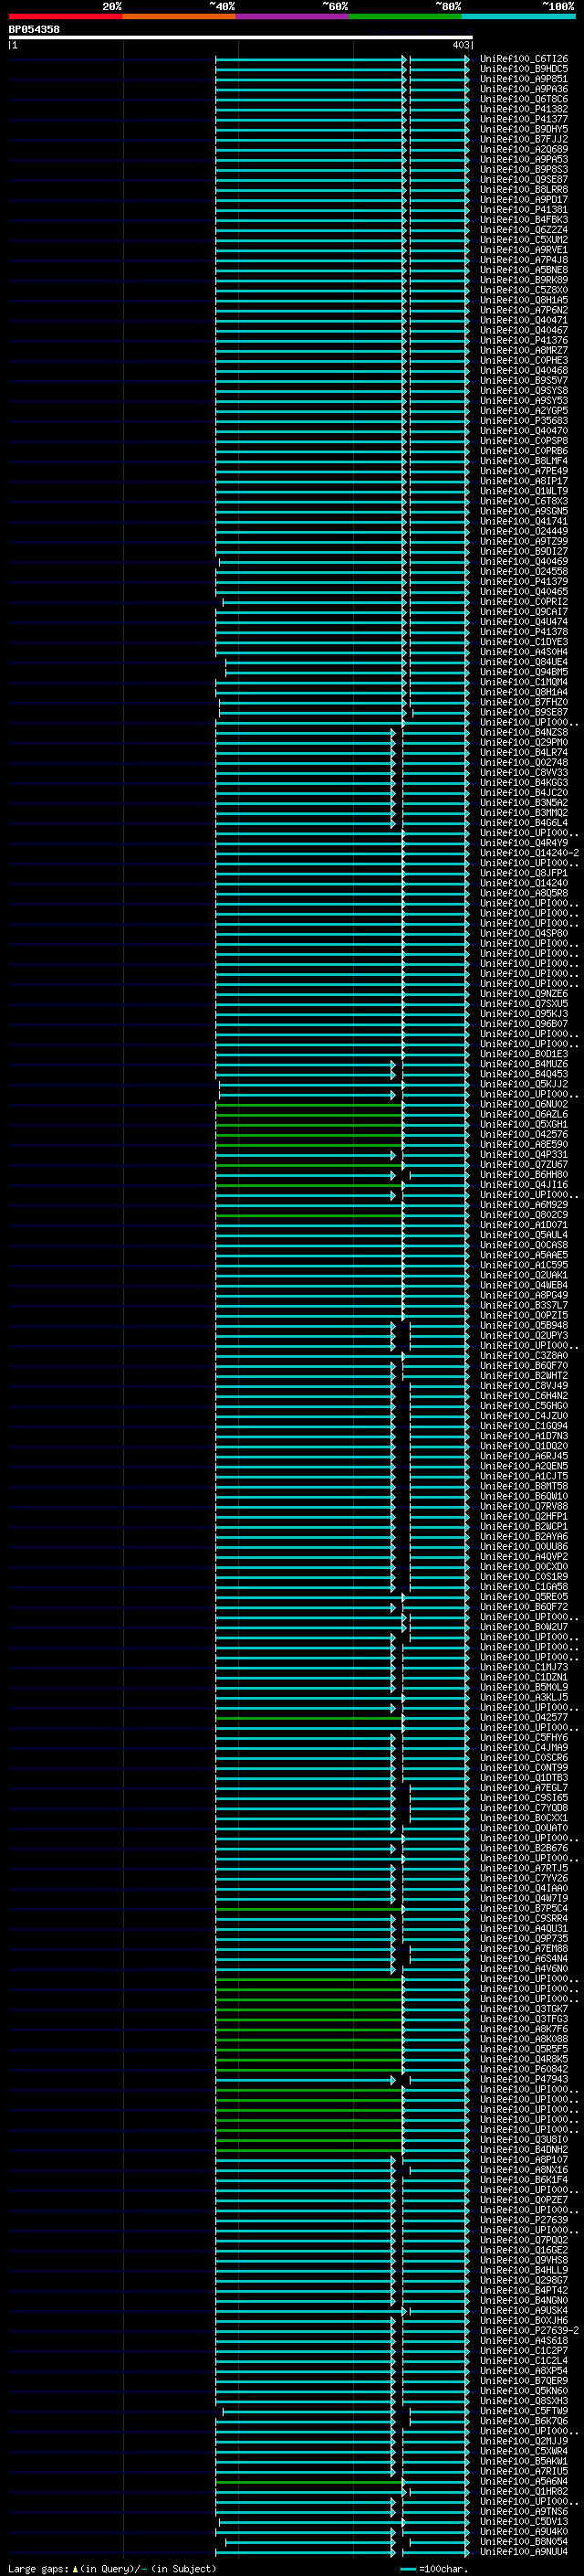Select the UniRef100_P47943 label
The image size is (584, 2576).
tap(524, 2079)
